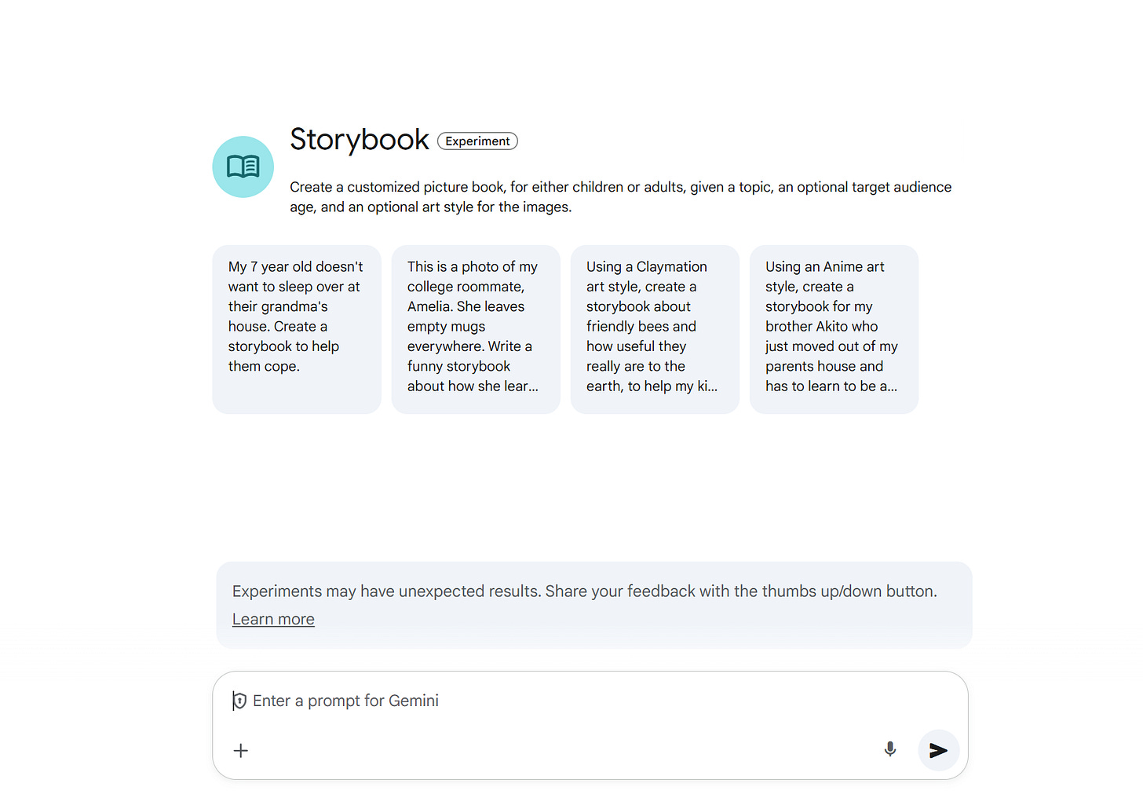This screenshot has width=1143, height=809.
Task: Select the college roommate Amelia prompt card
Action: 476,329
